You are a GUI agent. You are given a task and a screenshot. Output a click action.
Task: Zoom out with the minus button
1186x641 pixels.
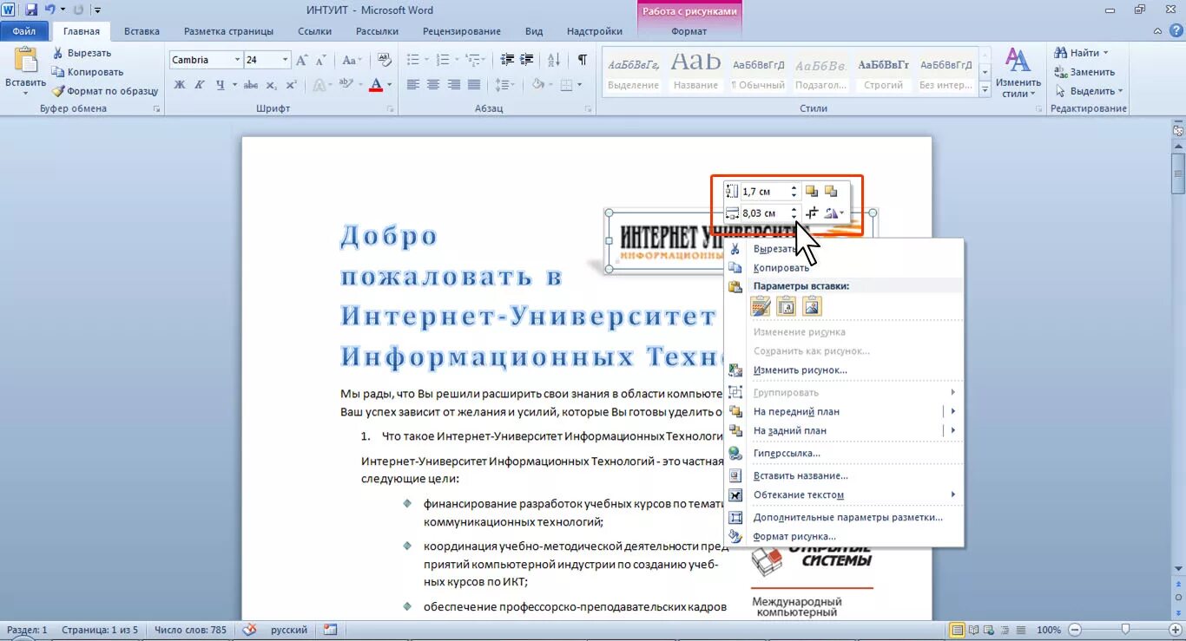(1075, 630)
